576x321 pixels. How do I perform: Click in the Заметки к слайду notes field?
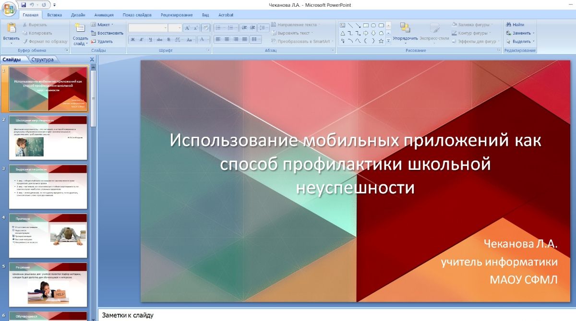(336, 315)
